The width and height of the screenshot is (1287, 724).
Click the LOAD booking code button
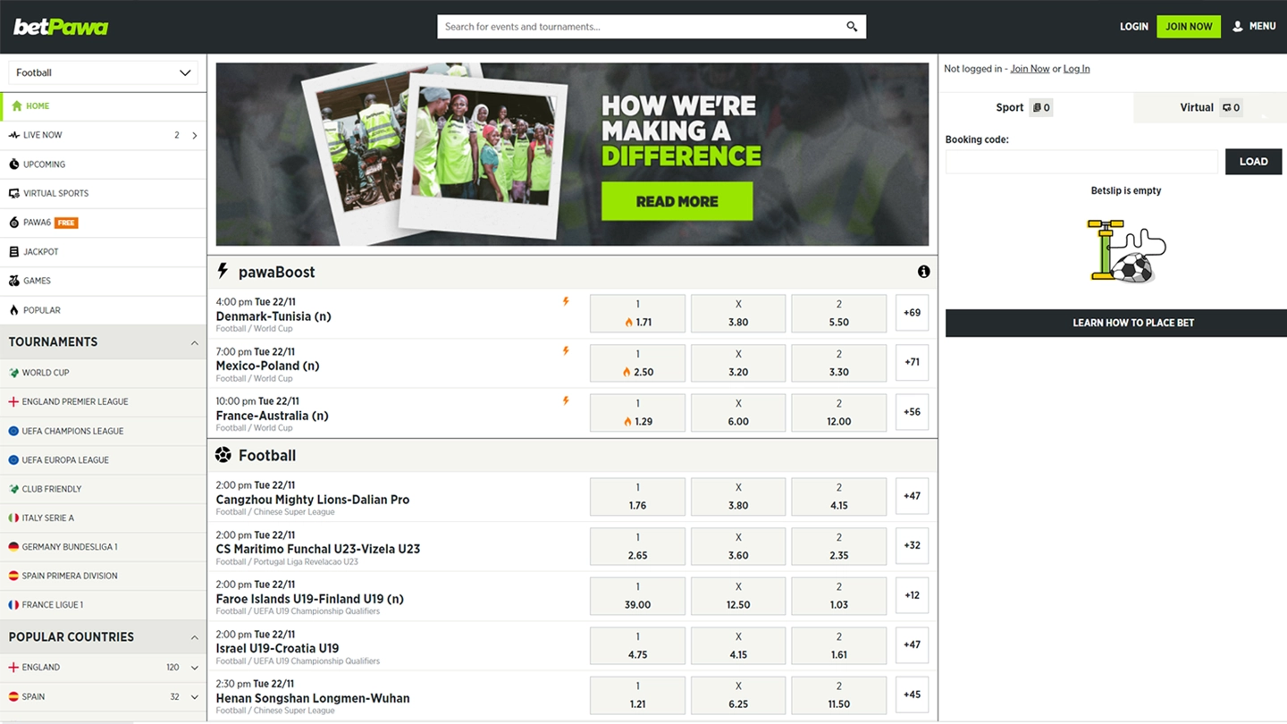1253,162
